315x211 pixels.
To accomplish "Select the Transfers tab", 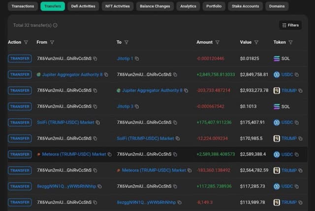I will (x=53, y=6).
